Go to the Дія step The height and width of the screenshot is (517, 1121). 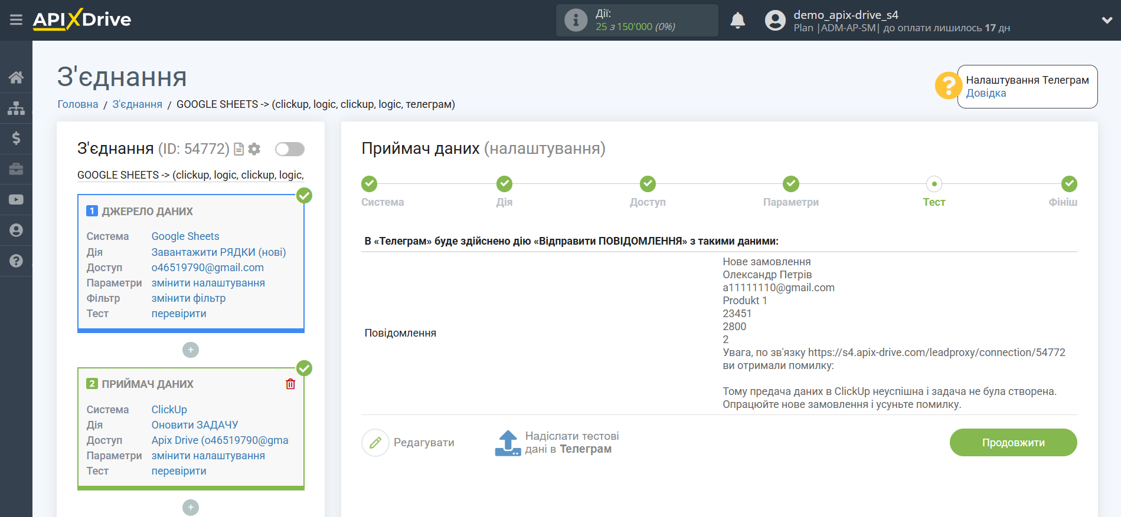505,184
